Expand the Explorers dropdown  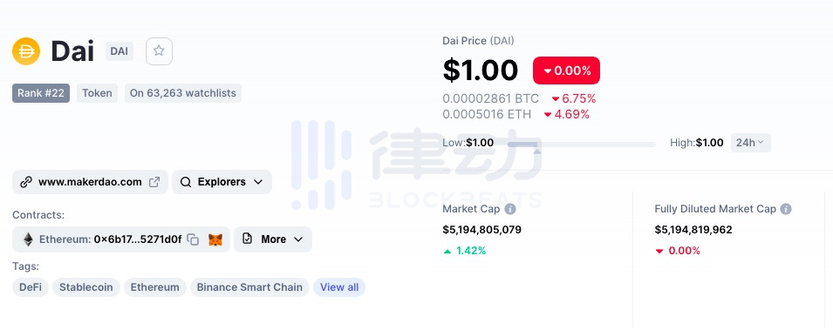222,182
